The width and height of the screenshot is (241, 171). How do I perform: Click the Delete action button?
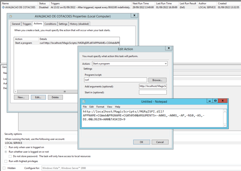click(55, 97)
